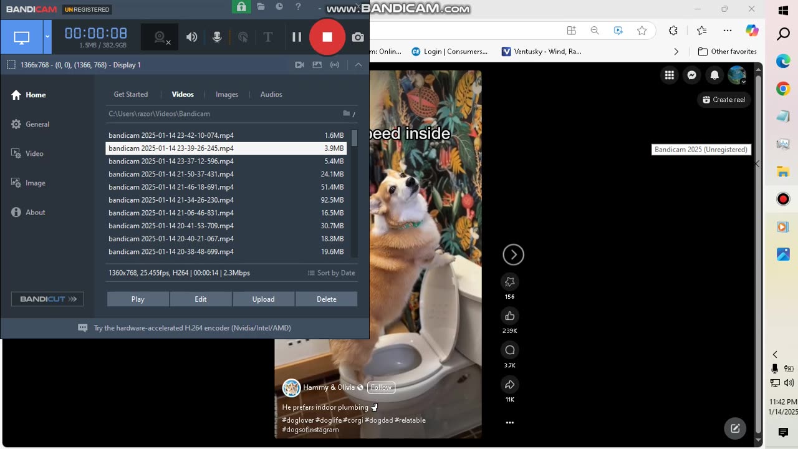Screen dimensions: 798x449
Task: Open the recording mode dropdown arrow
Action: coord(47,37)
